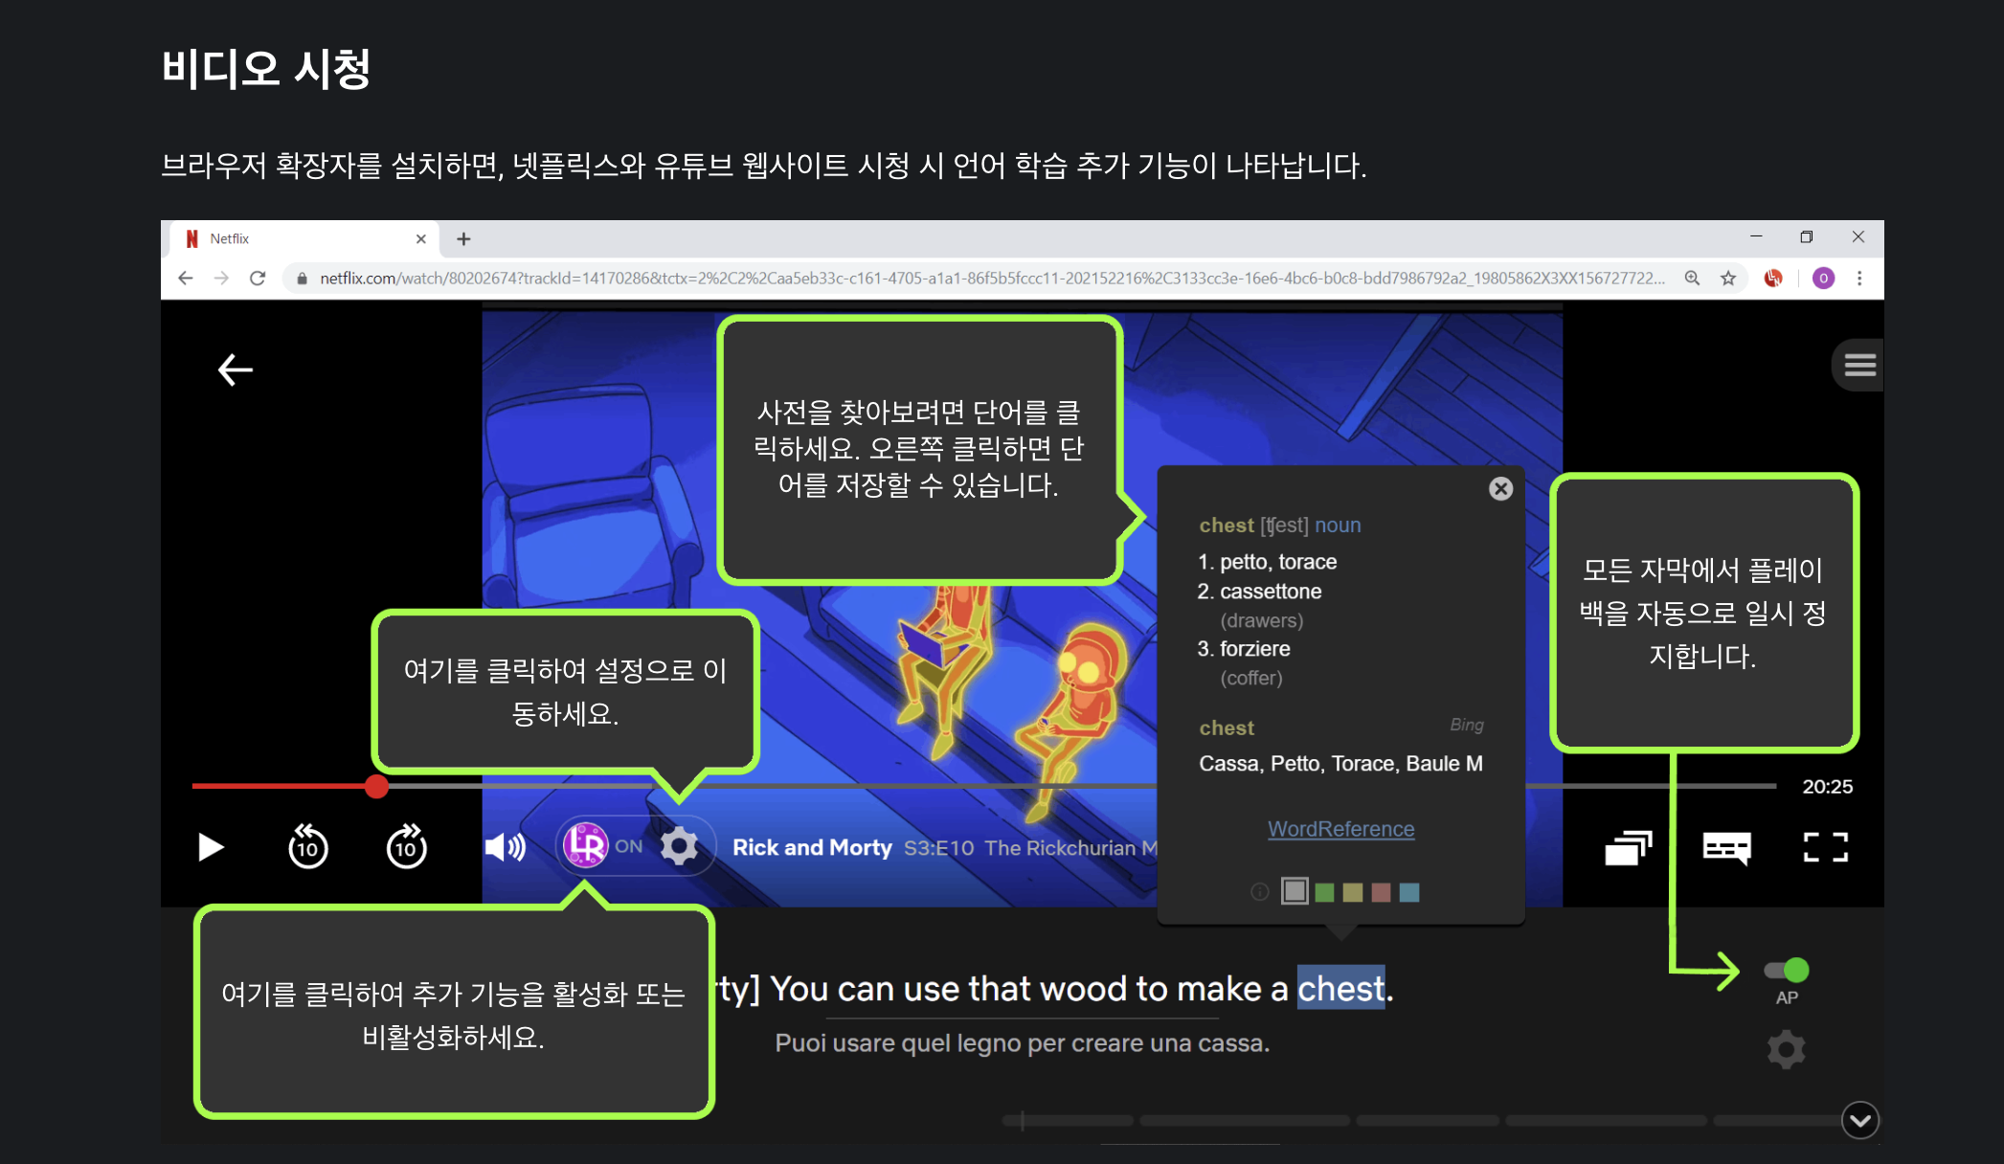Click the petto, torace definition line

[x=1267, y=562]
